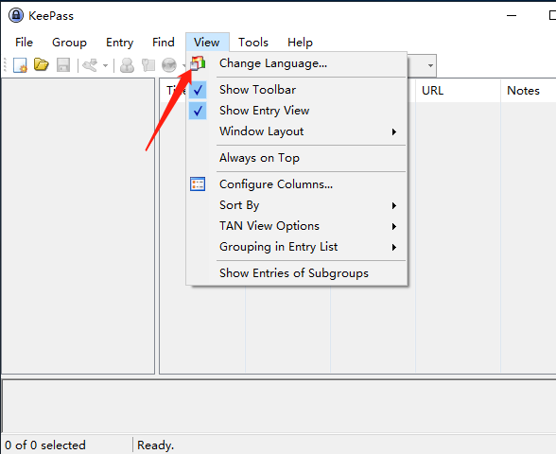Click the Save database floppy icon
The width and height of the screenshot is (556, 454).
(63, 65)
